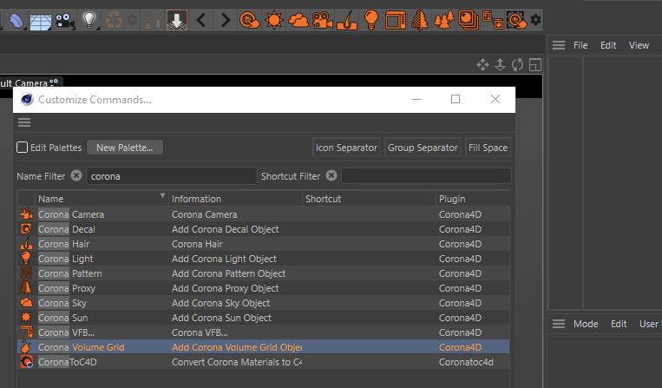
Task: Click the Corona multi-layer material icon
Action: tap(469, 20)
